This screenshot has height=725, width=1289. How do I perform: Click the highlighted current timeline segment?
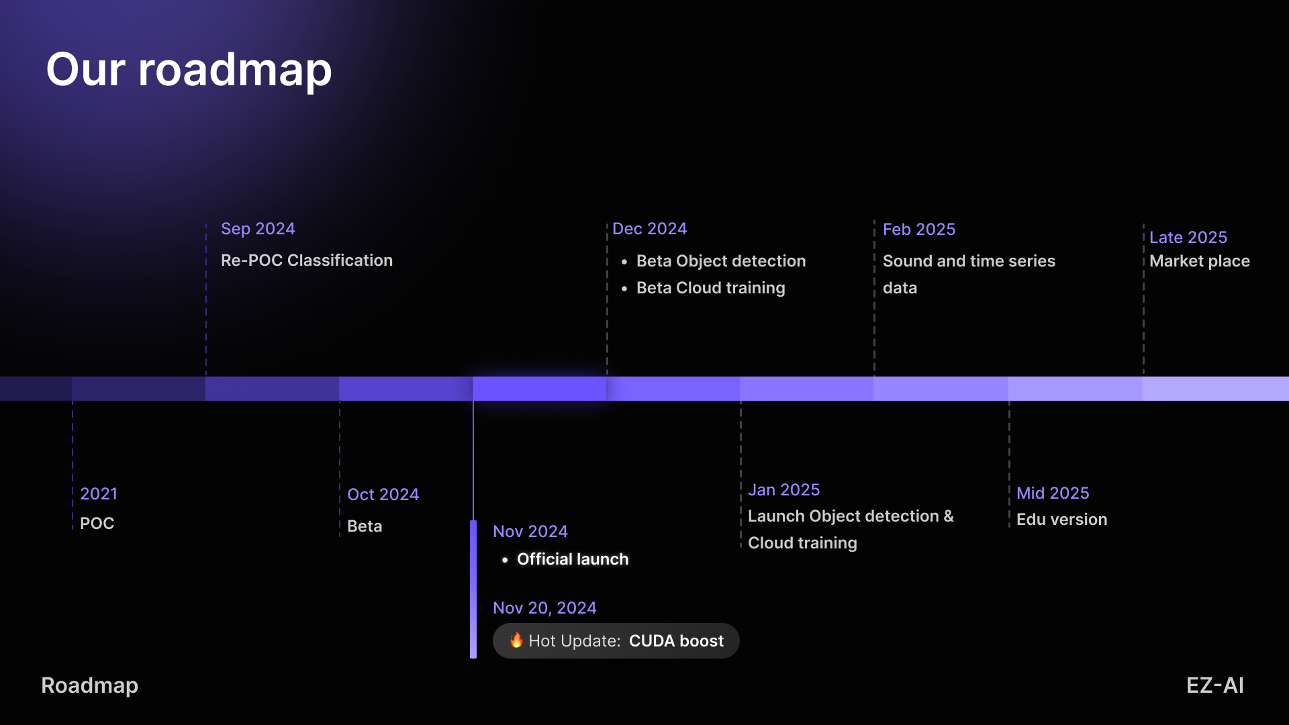click(539, 388)
